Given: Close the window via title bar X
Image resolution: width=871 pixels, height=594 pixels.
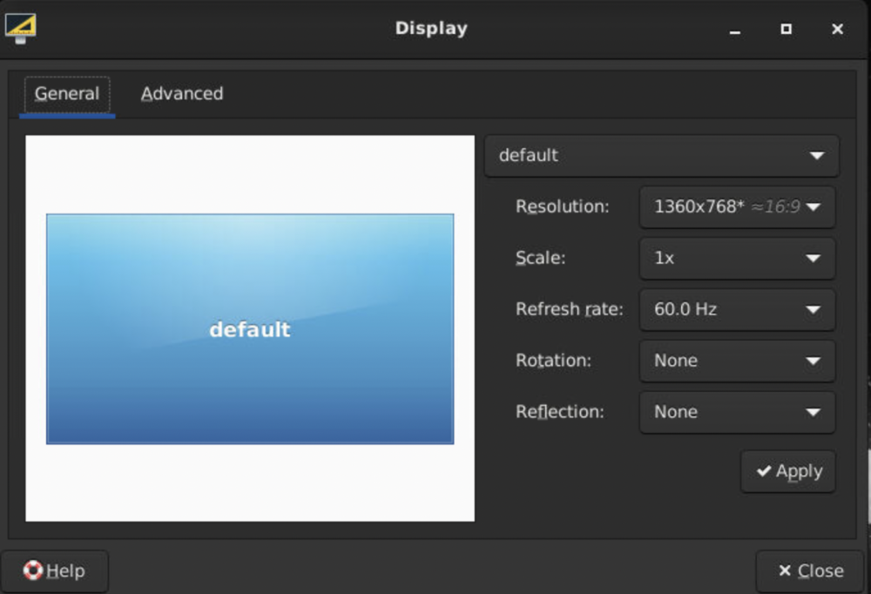Looking at the screenshot, I should click(x=837, y=29).
